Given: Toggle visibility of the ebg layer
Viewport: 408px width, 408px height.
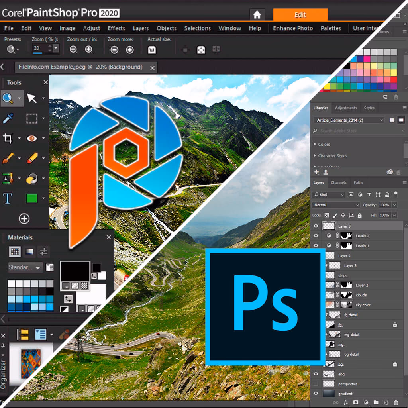Looking at the screenshot, I should pos(315,374).
